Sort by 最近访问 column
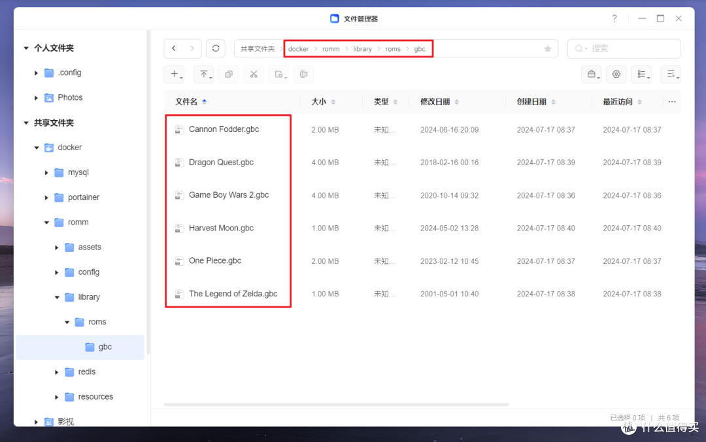The height and width of the screenshot is (442, 706). pos(622,102)
